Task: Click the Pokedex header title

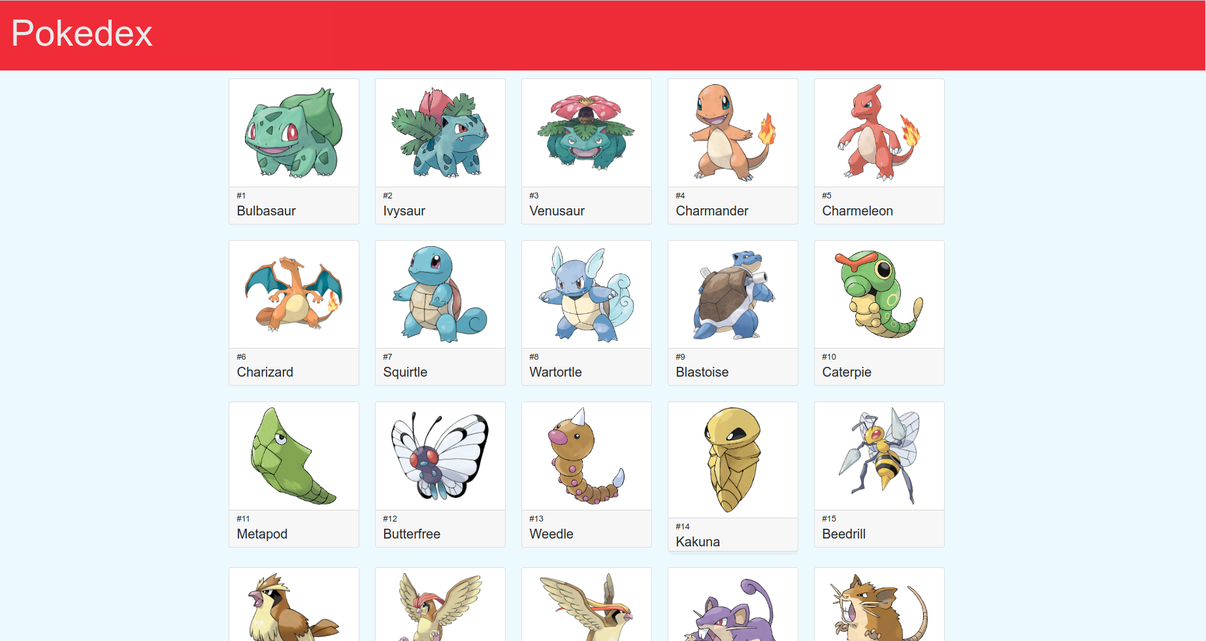Action: point(82,33)
